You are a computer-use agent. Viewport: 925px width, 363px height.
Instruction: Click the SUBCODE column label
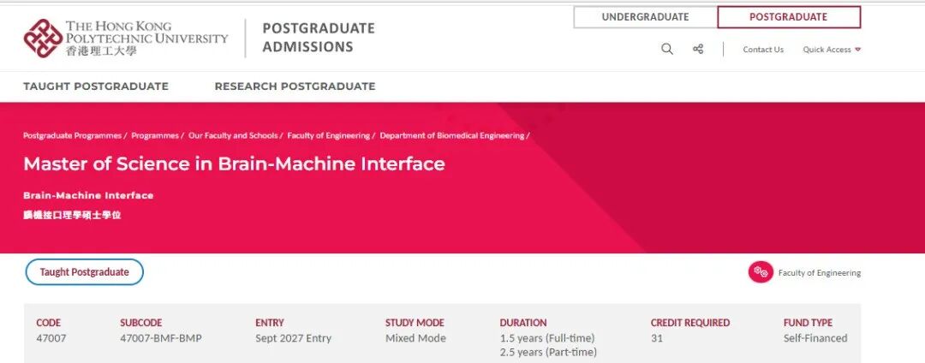coord(141,323)
